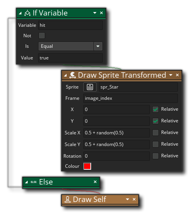Screen dimensions: 190x214
Task: Click the If Variable title text
Action: [50, 13]
